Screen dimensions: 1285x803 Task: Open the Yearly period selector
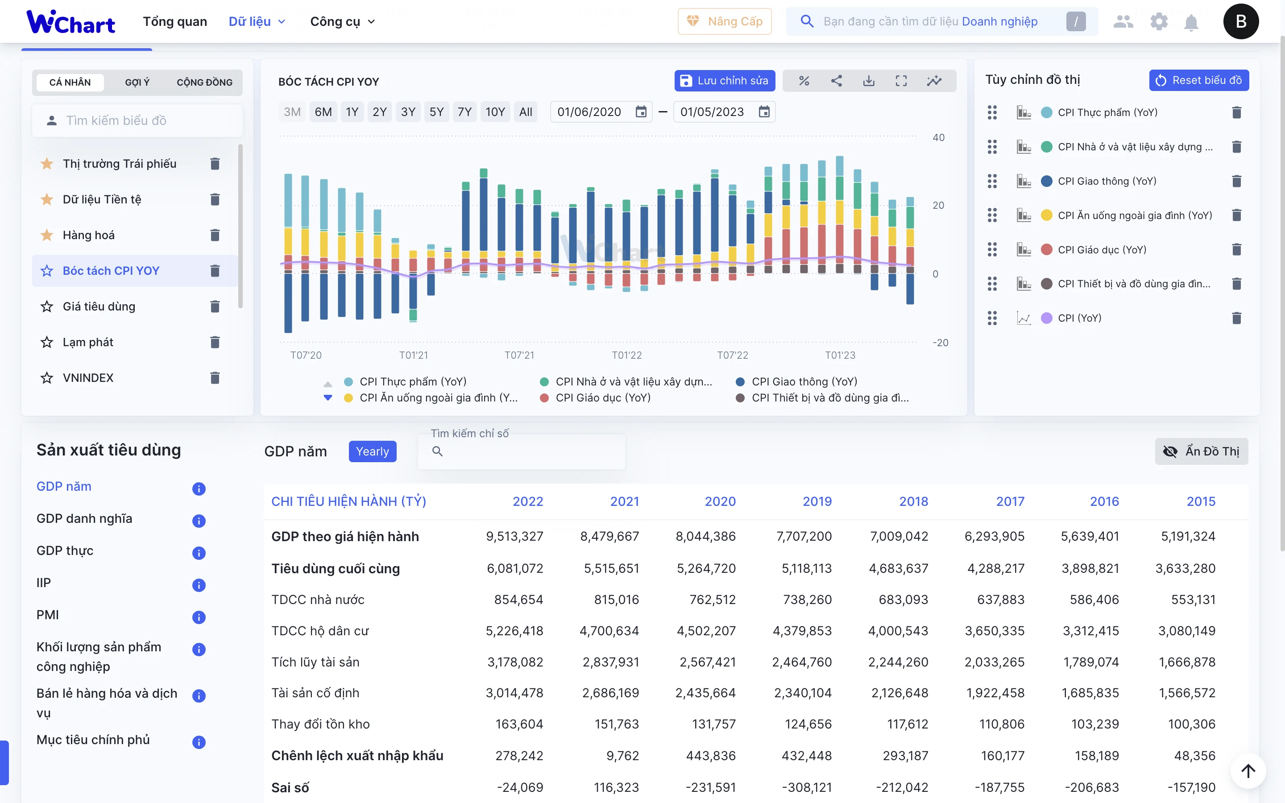(x=372, y=451)
